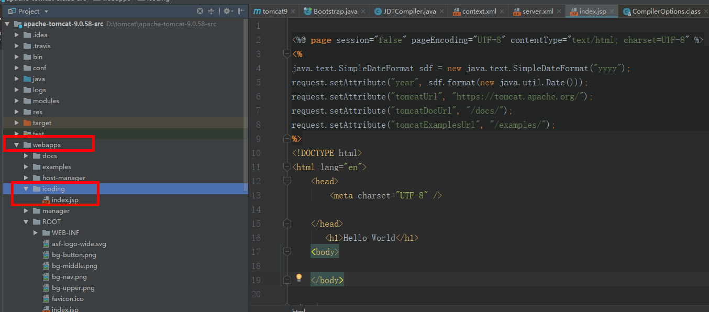Image resolution: width=709 pixels, height=312 pixels.
Task: Close the index.jsp editor tab
Action: pos(611,11)
